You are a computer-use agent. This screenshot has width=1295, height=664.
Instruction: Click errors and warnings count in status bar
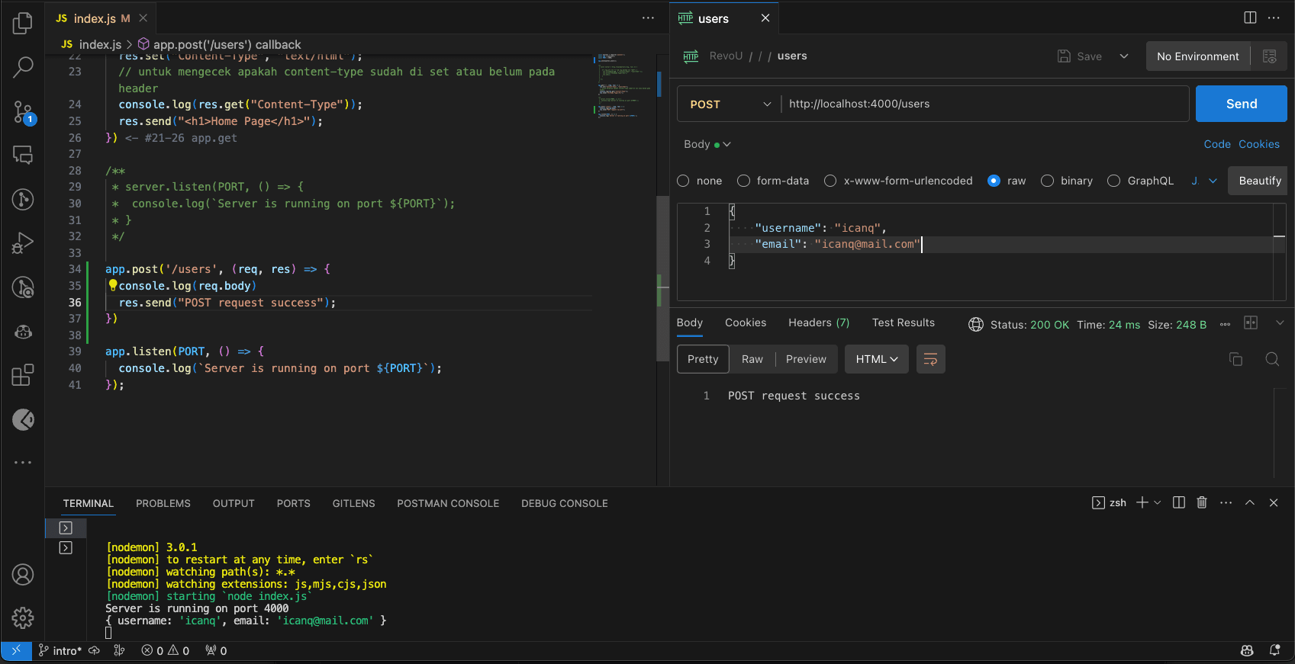tap(166, 650)
